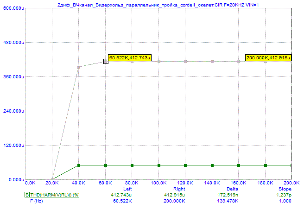Click the gray data point at 120K
Image resolution: width=304 pixels, height=209 pixels.
click(185, 62)
